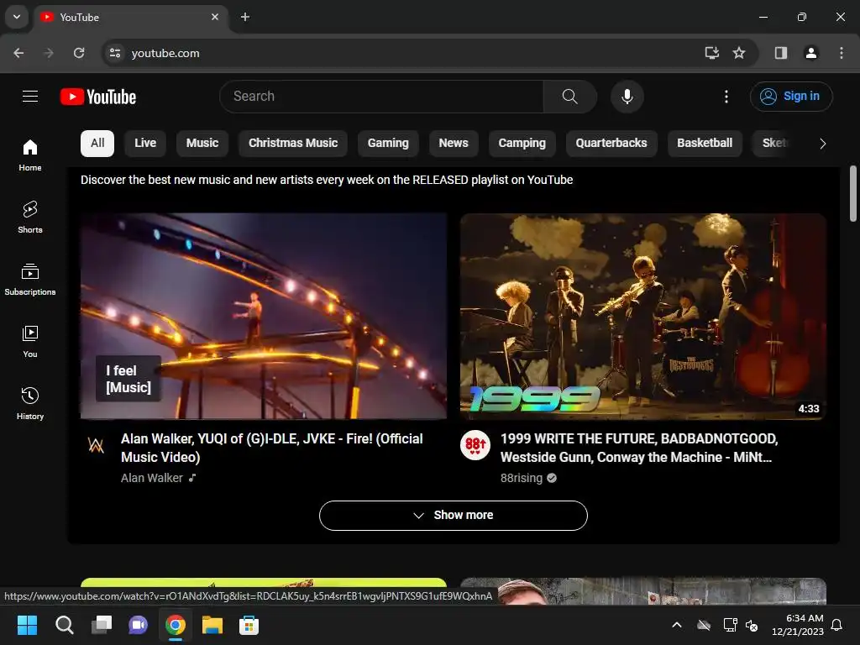Show hidden system tray icons
The height and width of the screenshot is (645, 860).
[677, 625]
